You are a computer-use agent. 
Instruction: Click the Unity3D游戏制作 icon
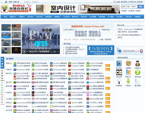[x=69, y=107]
